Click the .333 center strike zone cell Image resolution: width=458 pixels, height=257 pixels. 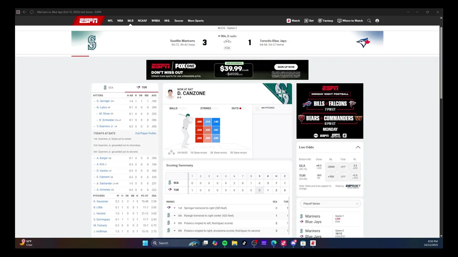[x=208, y=130]
